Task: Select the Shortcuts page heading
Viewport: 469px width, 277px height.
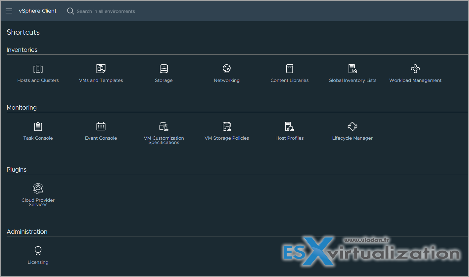Action: [23, 32]
